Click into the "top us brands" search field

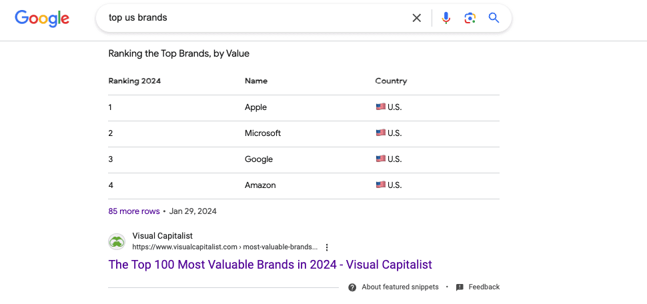click(253, 18)
